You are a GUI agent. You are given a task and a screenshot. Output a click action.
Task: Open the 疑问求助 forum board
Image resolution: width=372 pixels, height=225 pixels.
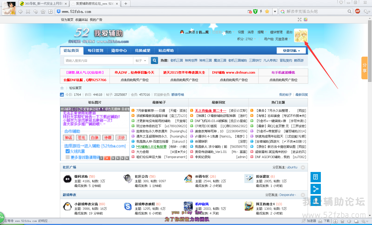[81, 177]
